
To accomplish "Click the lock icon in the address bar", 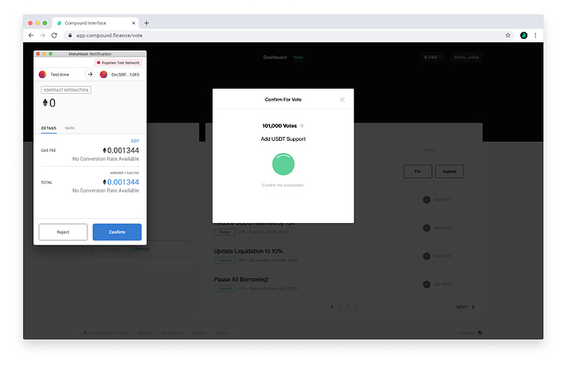I will click(x=70, y=36).
